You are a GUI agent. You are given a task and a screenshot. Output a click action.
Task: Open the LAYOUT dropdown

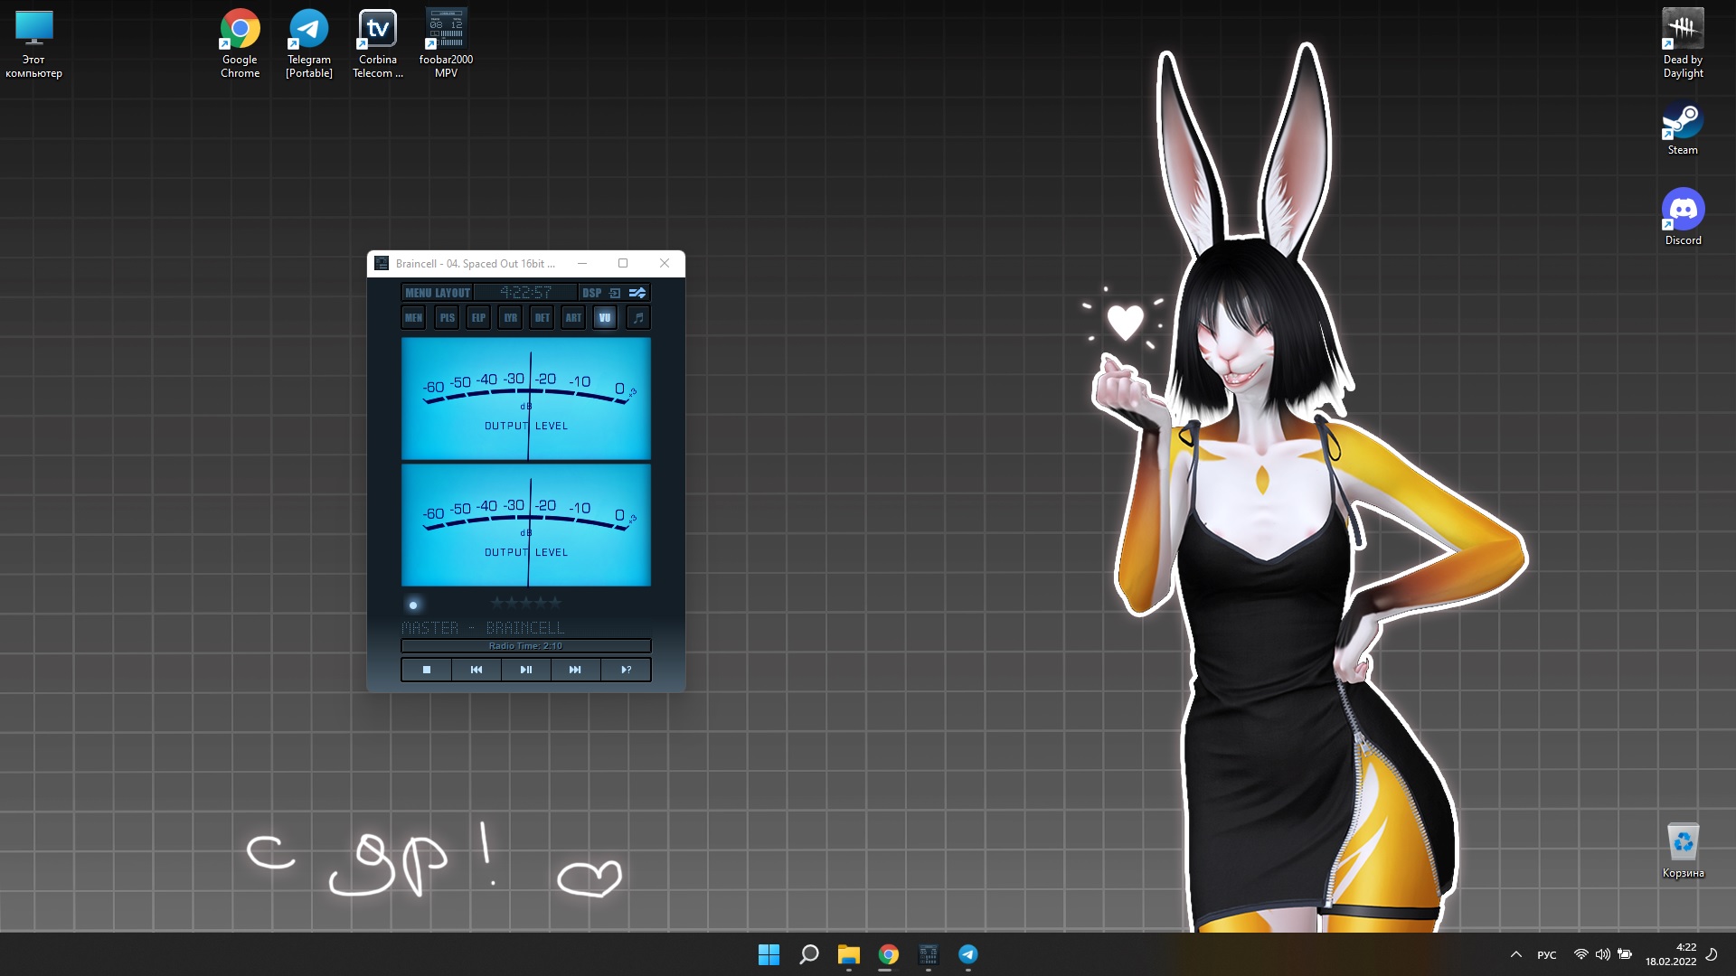coord(453,293)
